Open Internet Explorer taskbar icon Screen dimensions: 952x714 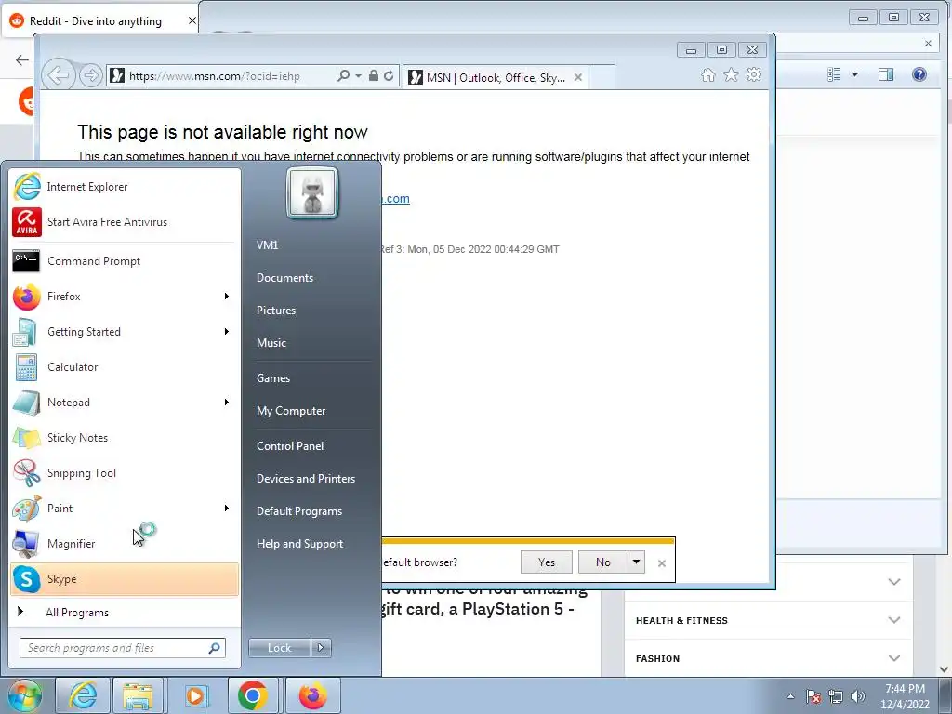83,695
